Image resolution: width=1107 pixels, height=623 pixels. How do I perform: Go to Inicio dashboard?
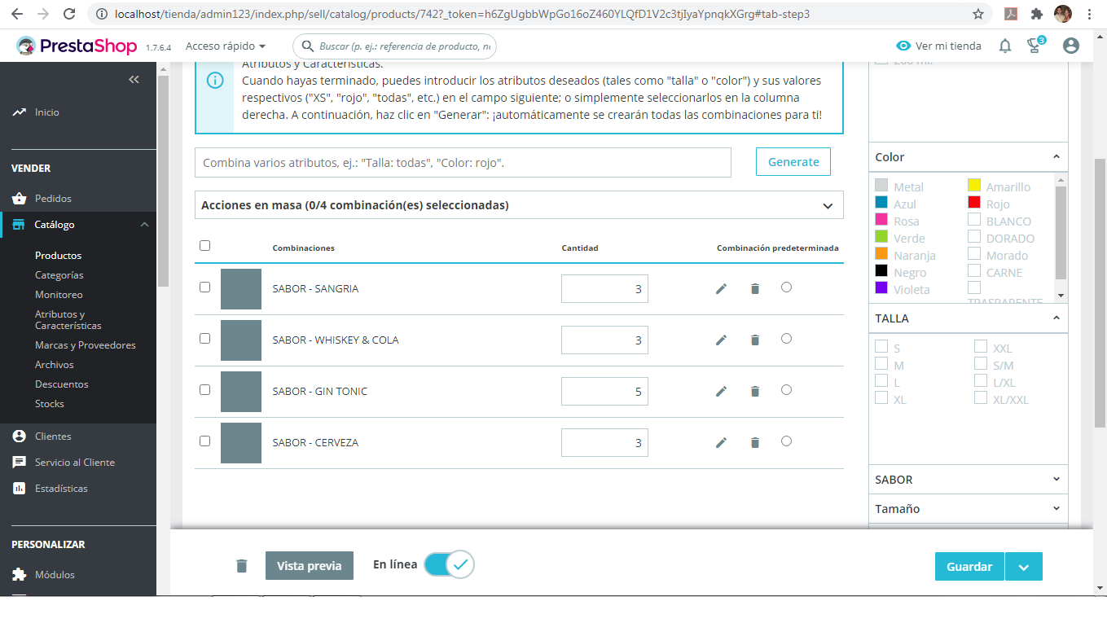(47, 112)
